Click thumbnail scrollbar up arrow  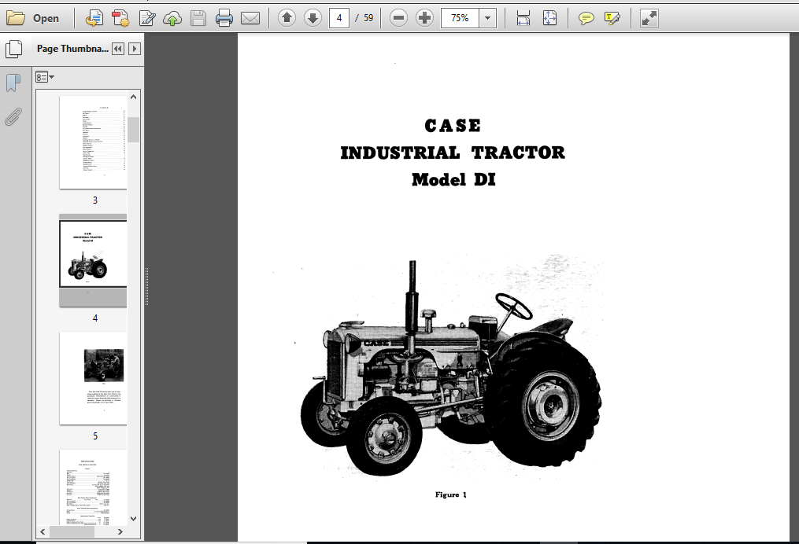tap(134, 97)
